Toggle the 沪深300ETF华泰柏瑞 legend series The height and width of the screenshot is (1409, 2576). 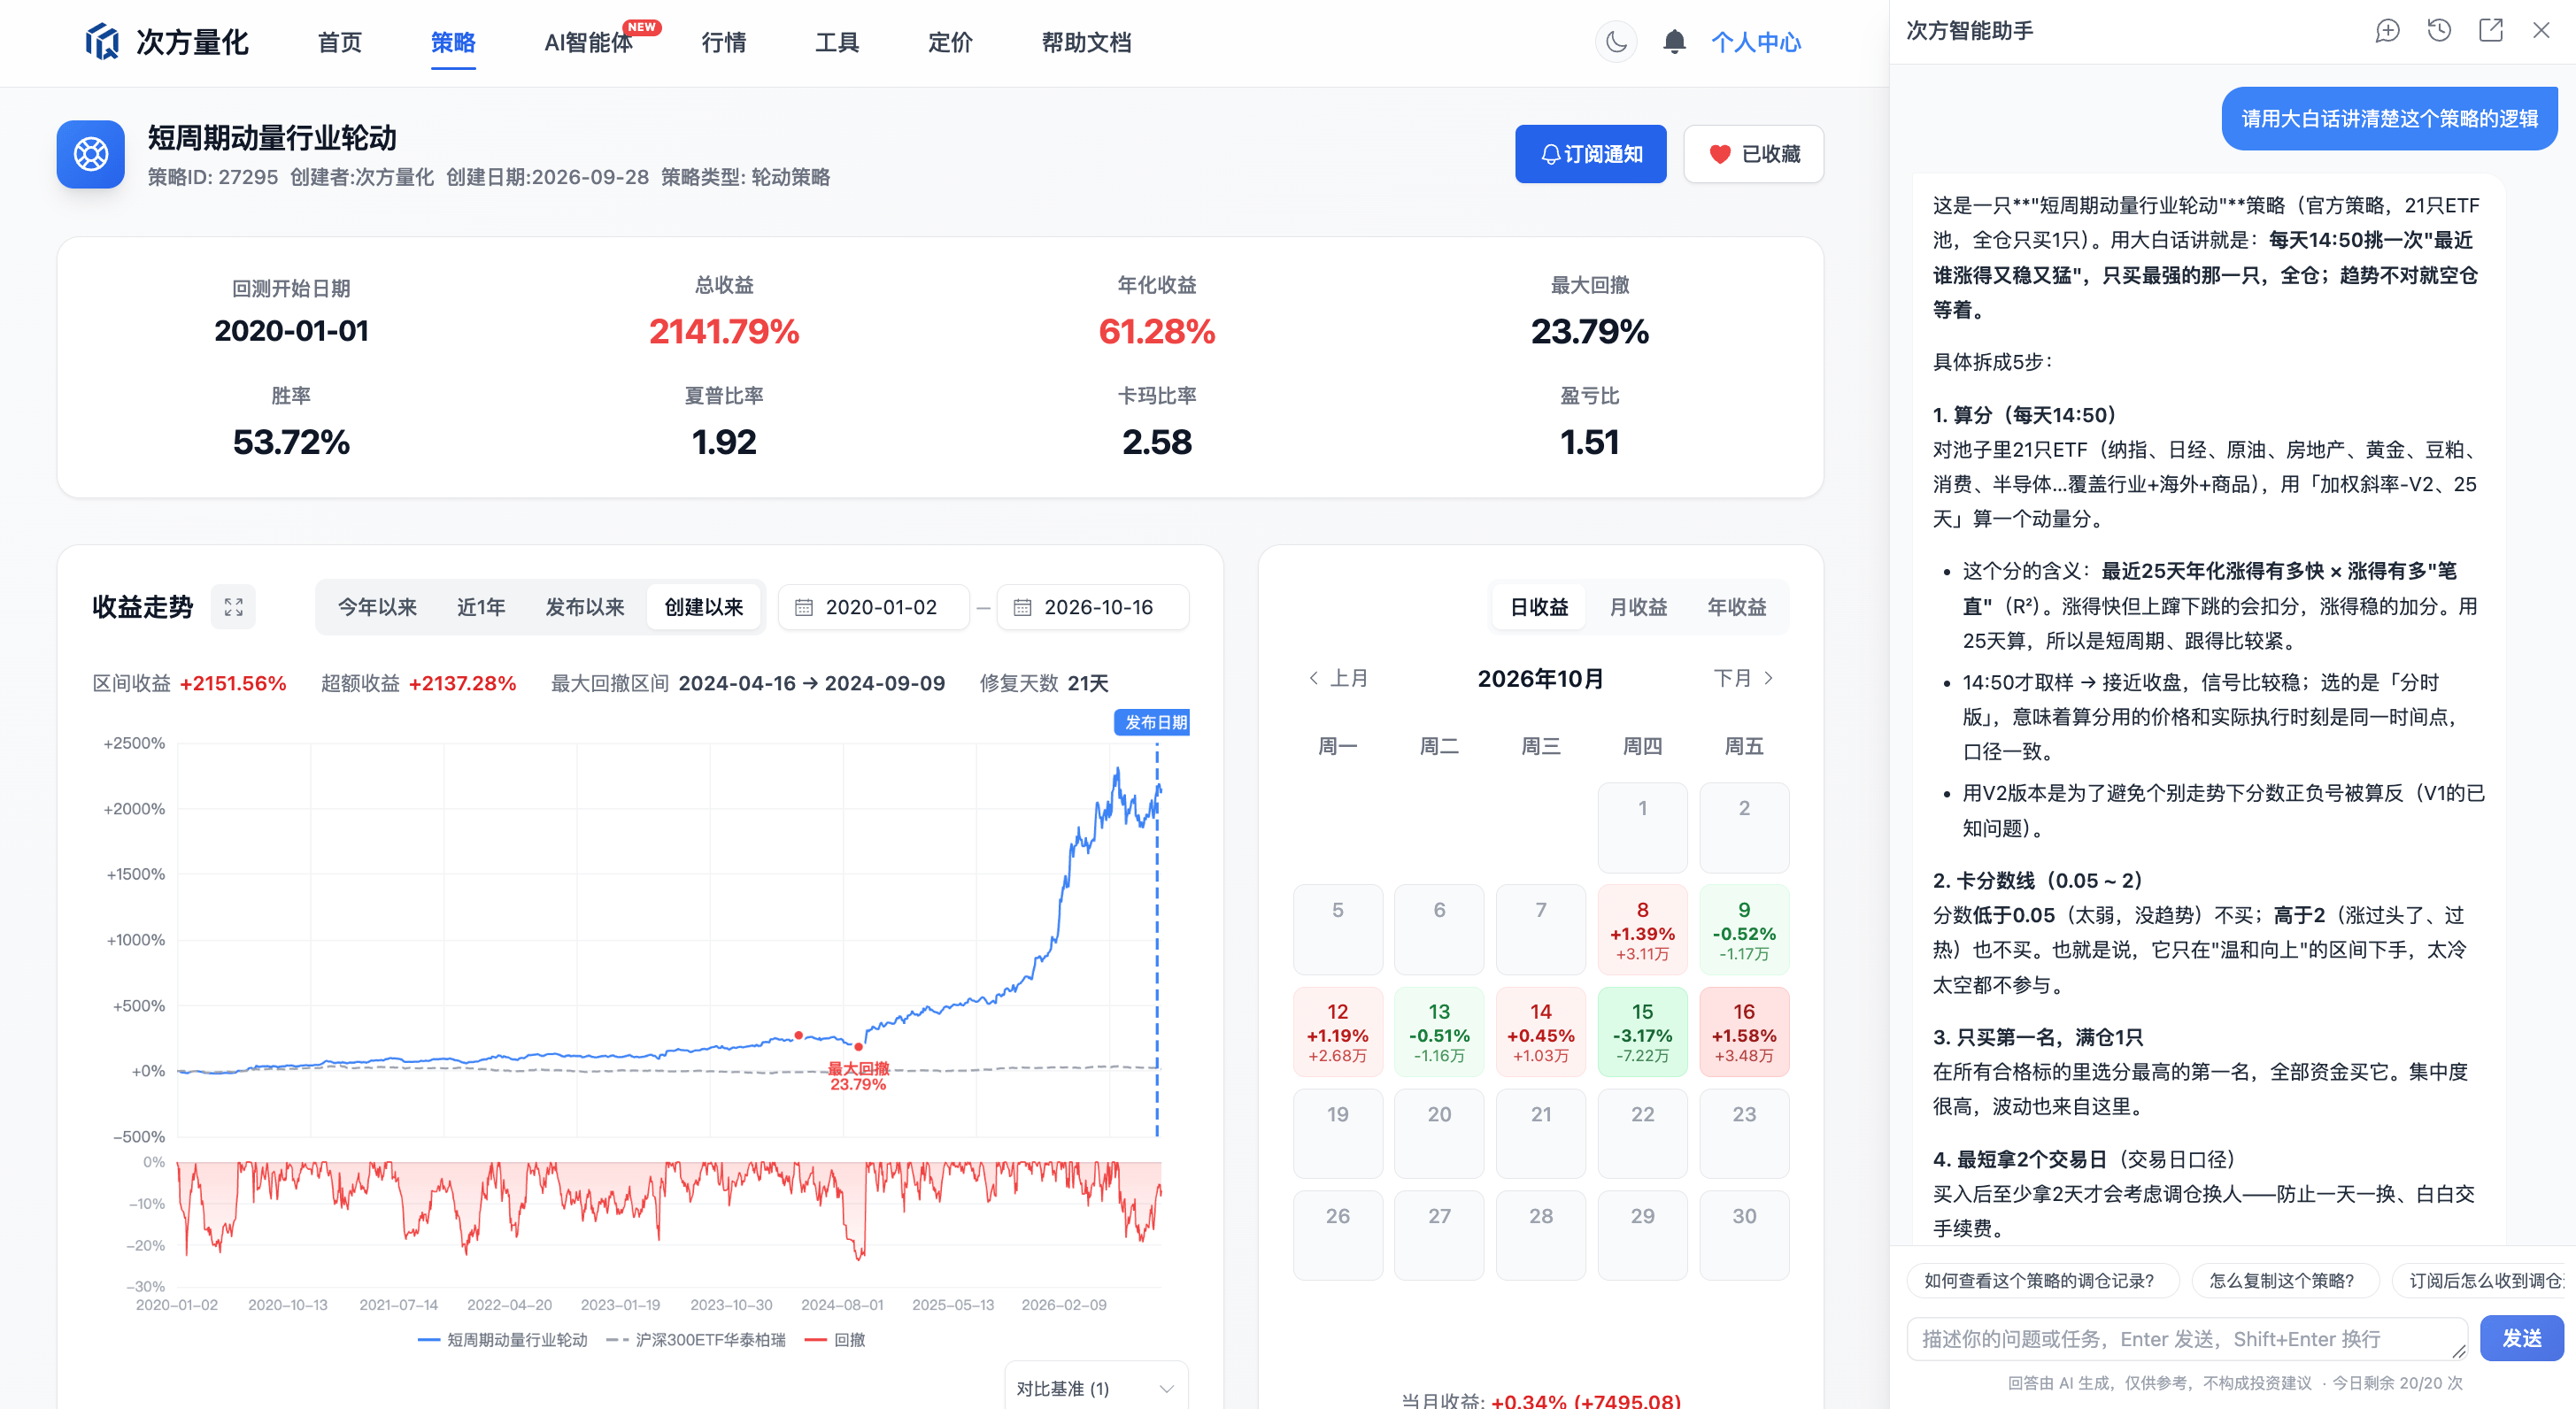point(697,1340)
